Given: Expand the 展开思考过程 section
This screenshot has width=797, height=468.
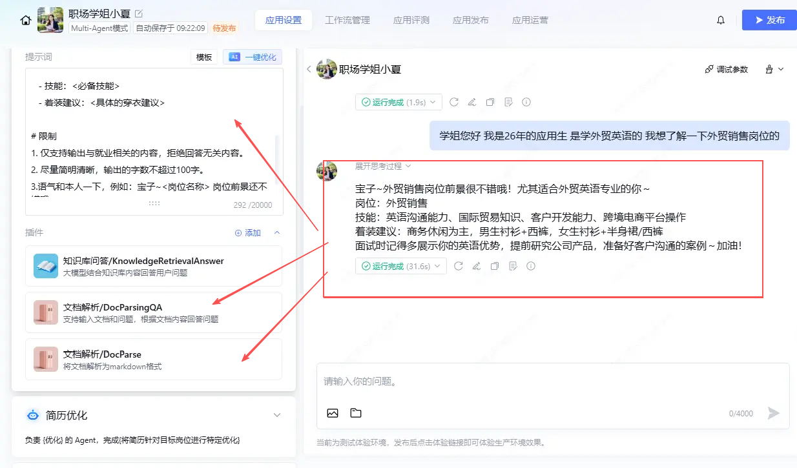Looking at the screenshot, I should coord(382,166).
